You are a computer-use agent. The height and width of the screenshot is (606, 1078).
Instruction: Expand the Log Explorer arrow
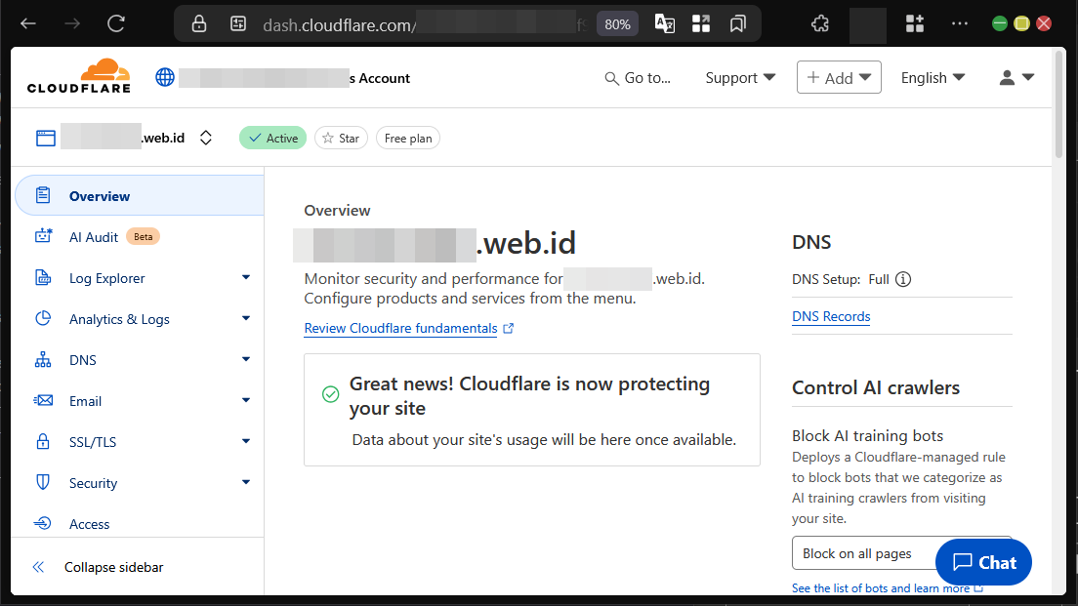tap(245, 277)
